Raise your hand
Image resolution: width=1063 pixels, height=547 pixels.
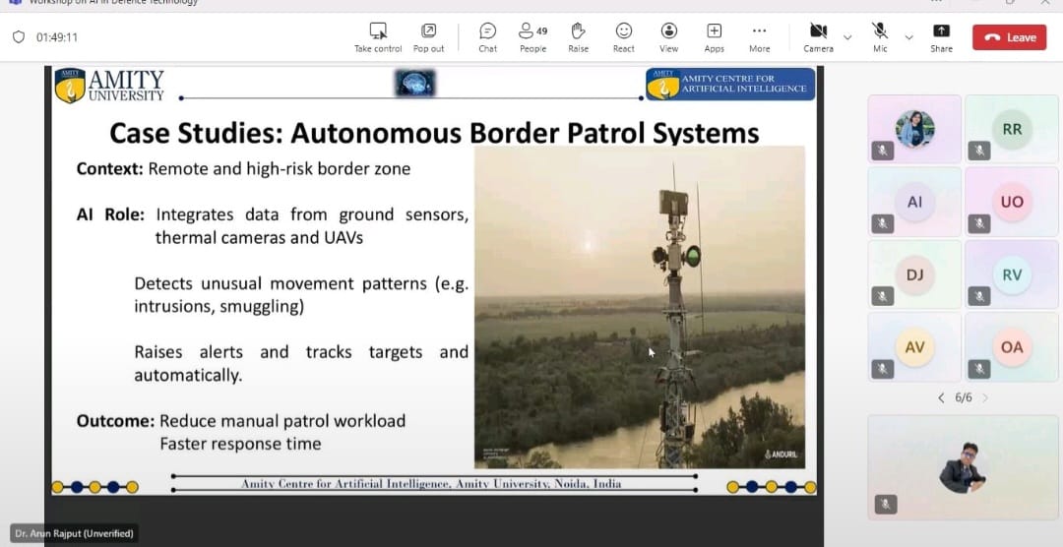[x=579, y=37]
